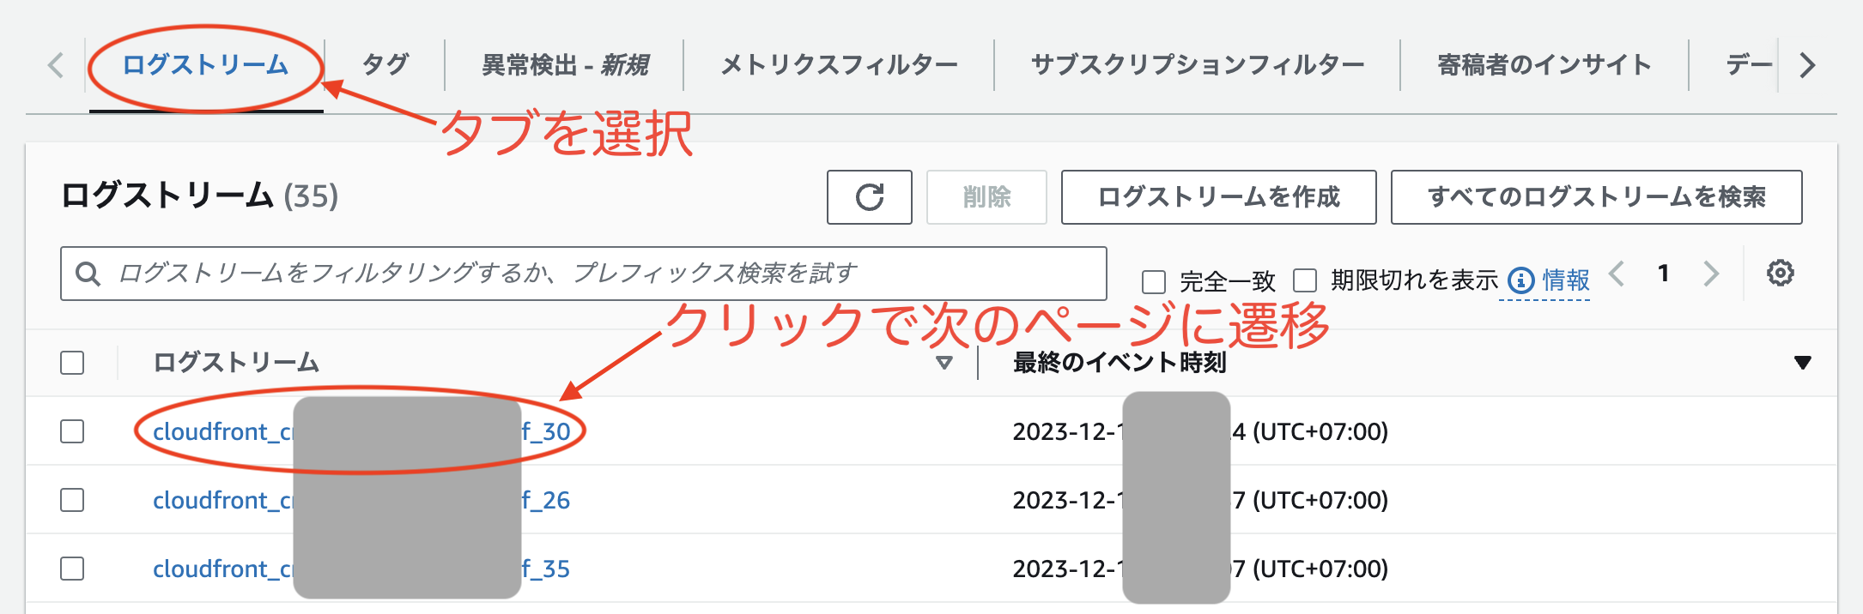Click the refresh log streams icon
This screenshot has height=614, width=1863.
tap(869, 197)
